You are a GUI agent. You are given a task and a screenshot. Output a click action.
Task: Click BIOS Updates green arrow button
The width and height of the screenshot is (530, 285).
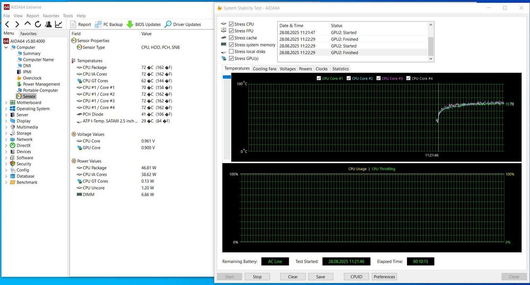click(144, 24)
